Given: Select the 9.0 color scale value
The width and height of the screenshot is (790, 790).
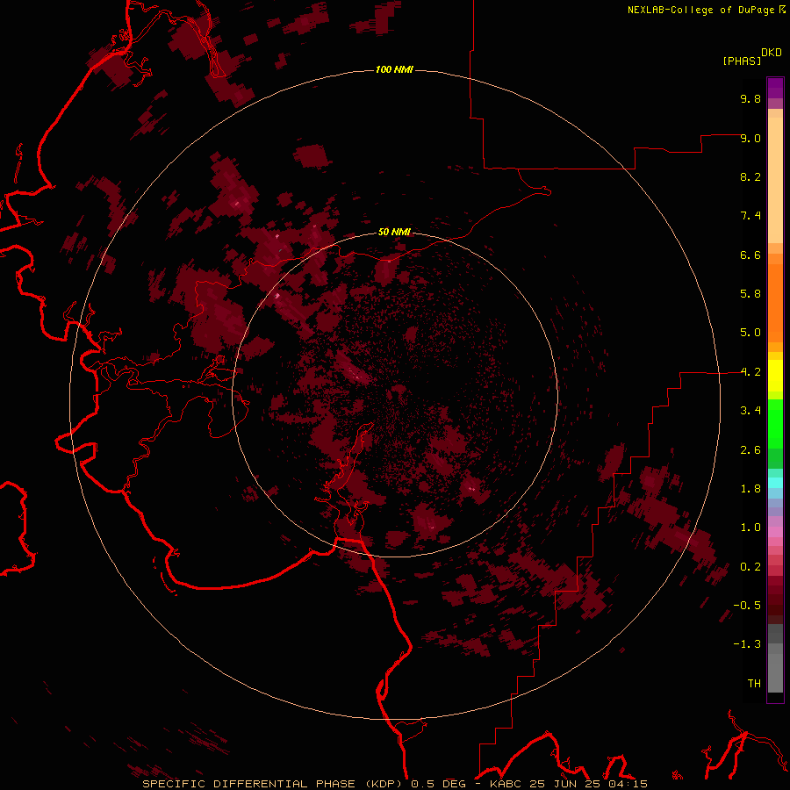Looking at the screenshot, I should [x=750, y=138].
